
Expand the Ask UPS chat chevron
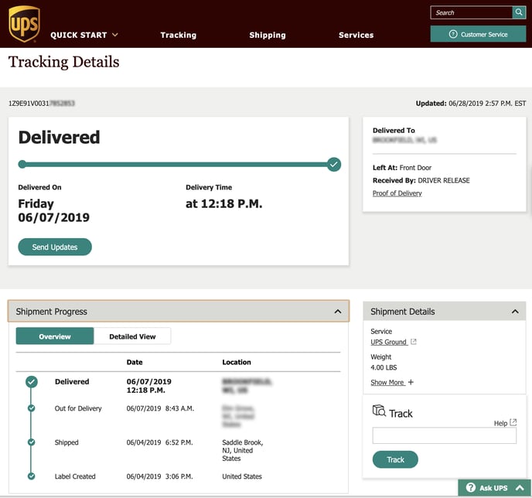tap(520, 488)
